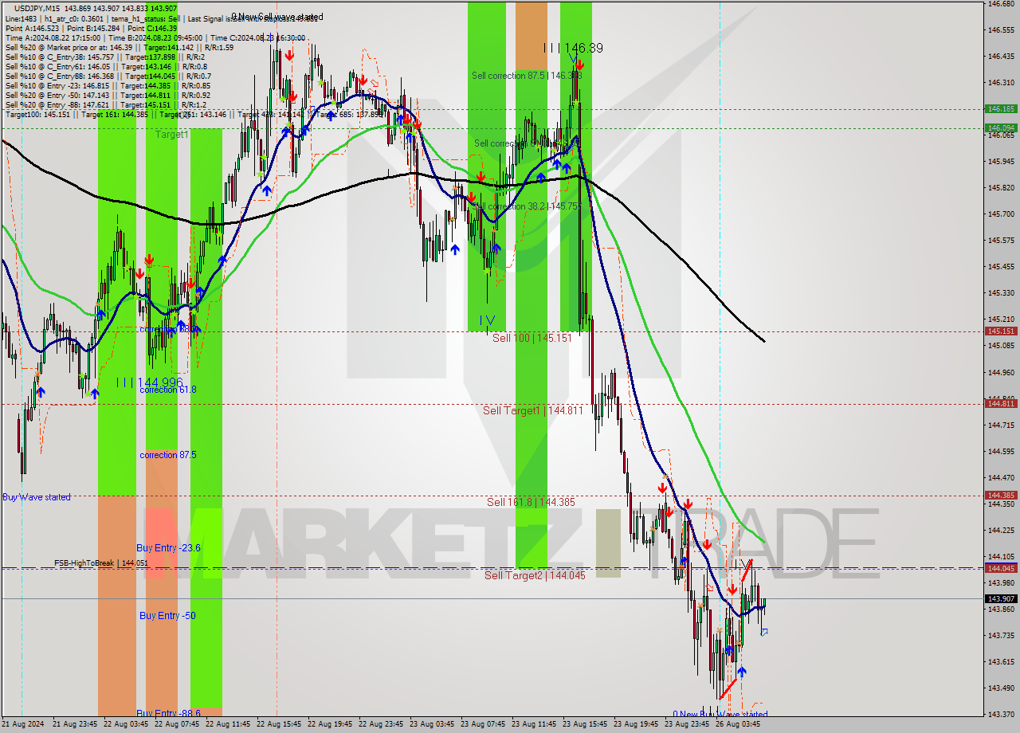Viewport: 1020px width, 733px height.
Task: Click the 'Sell correction 87.5' label
Action: click(x=527, y=76)
